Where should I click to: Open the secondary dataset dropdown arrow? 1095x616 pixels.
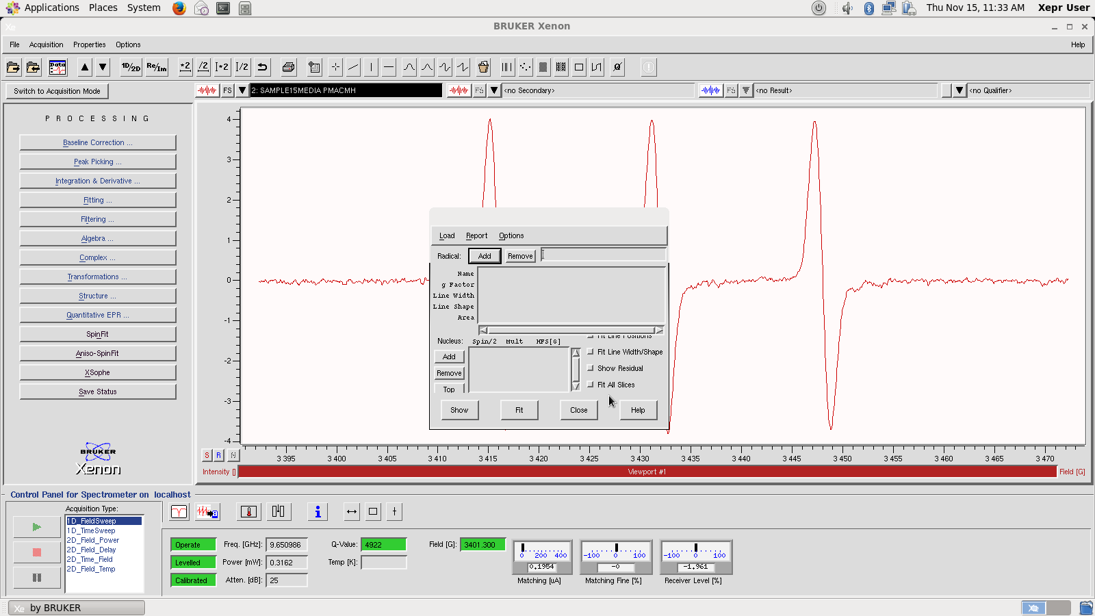click(494, 90)
